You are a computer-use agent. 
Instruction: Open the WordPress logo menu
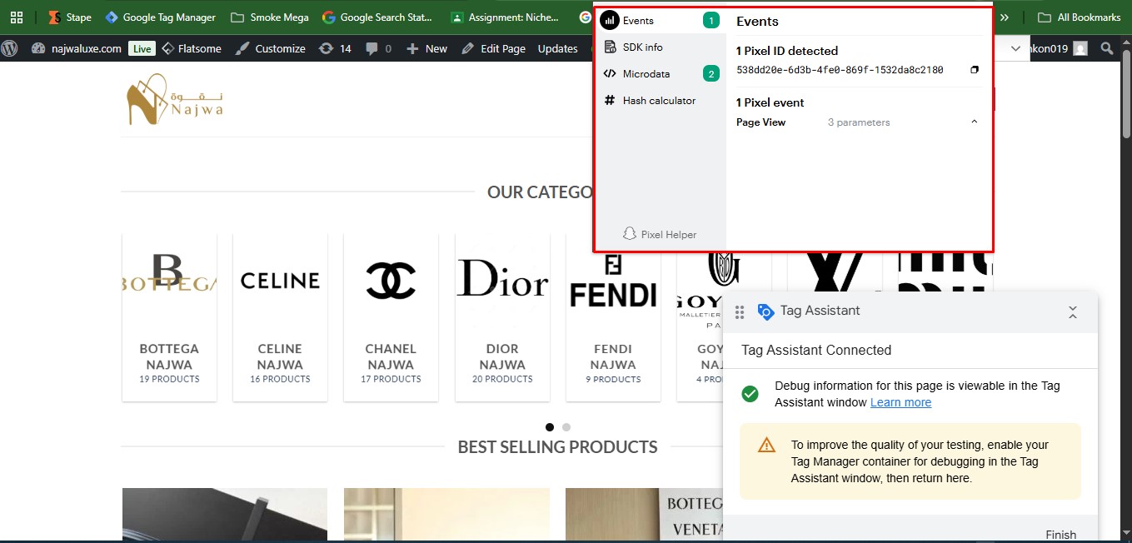click(10, 49)
